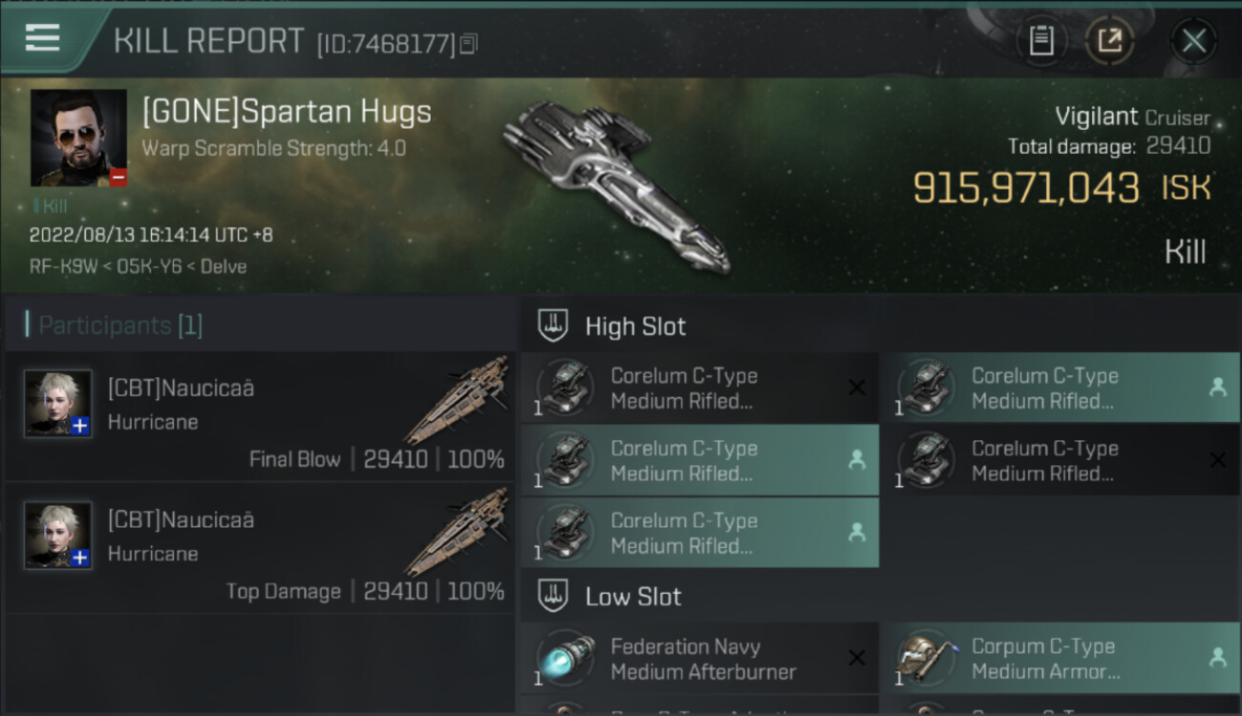This screenshot has width=1242, height=716.
Task: Click Hurricane ship in Top Damage row
Action: [459, 531]
